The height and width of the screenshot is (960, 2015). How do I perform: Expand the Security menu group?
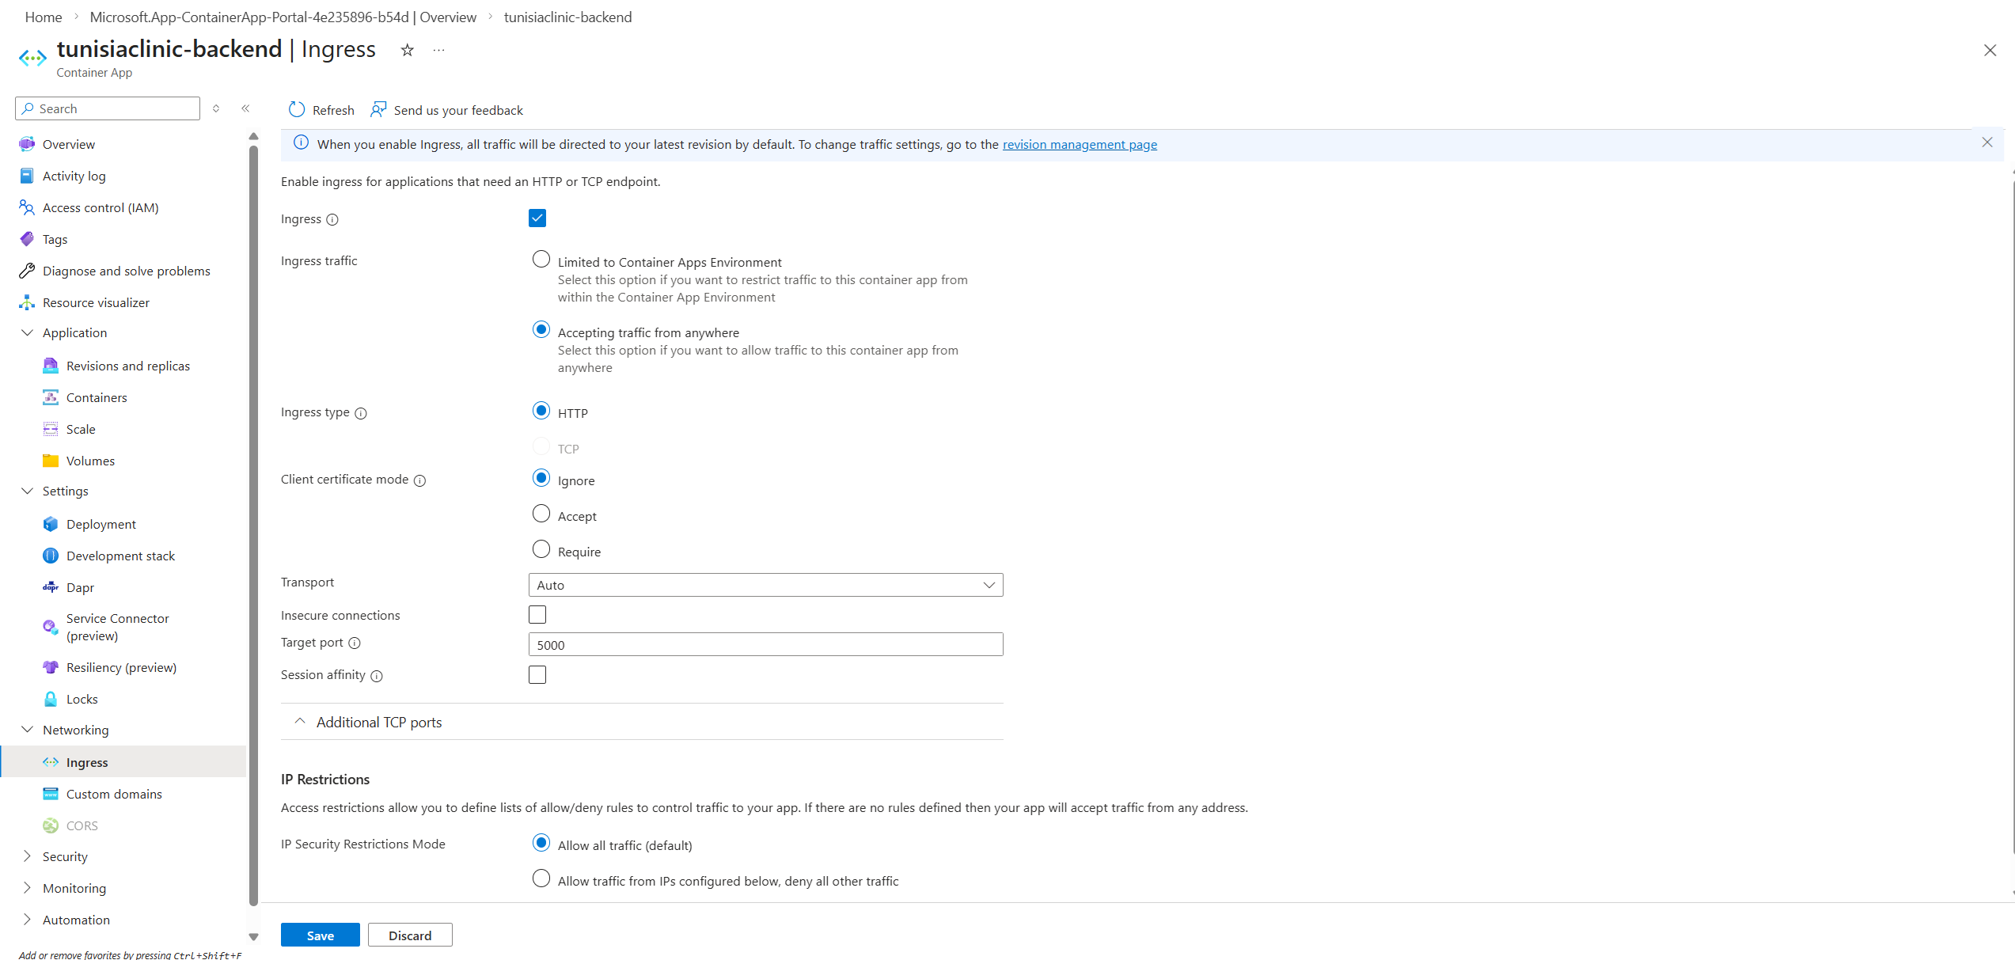pos(65,856)
